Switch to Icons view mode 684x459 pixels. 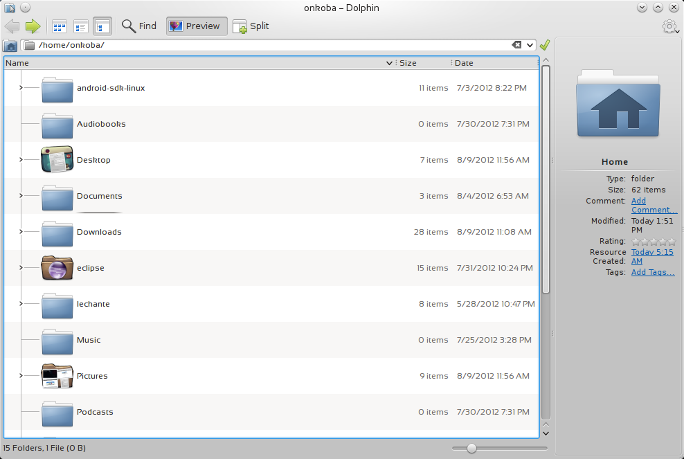pos(59,26)
